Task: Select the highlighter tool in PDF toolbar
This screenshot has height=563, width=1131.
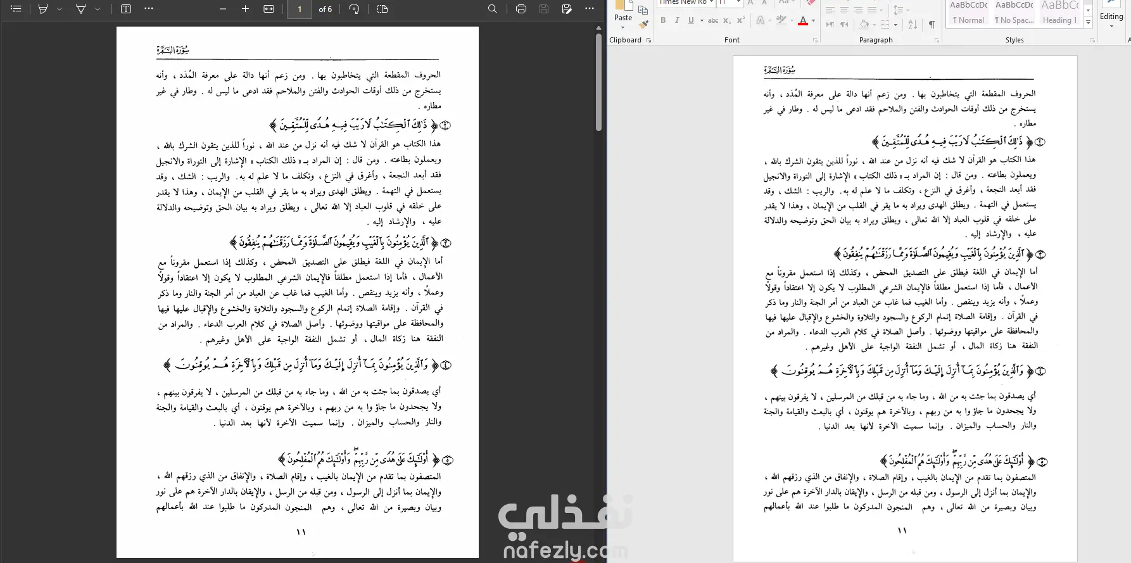Action: (43, 9)
